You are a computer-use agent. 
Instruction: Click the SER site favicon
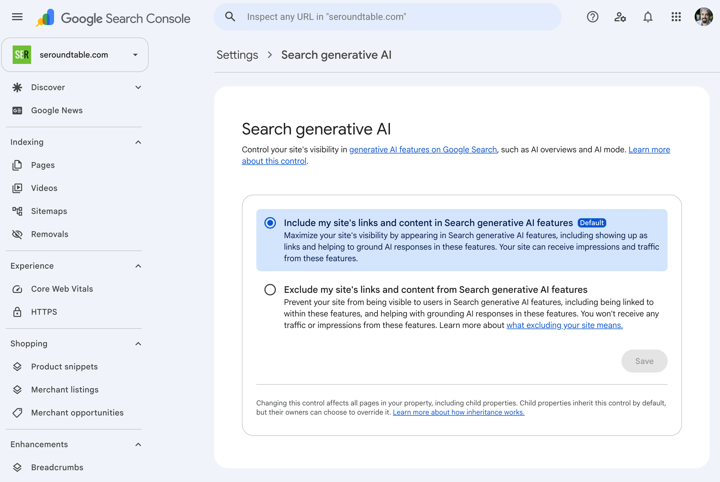pos(22,55)
